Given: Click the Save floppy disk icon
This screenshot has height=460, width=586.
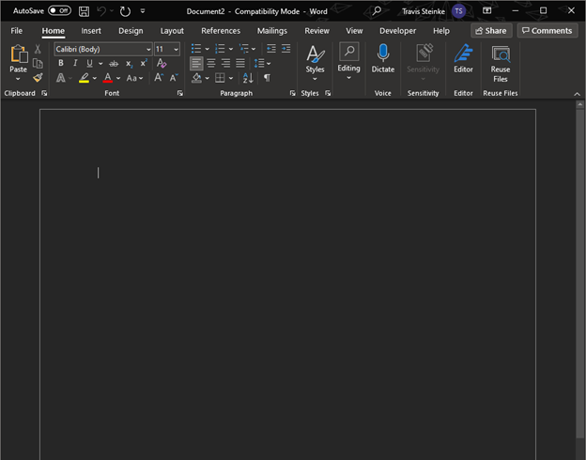Looking at the screenshot, I should [x=84, y=10].
